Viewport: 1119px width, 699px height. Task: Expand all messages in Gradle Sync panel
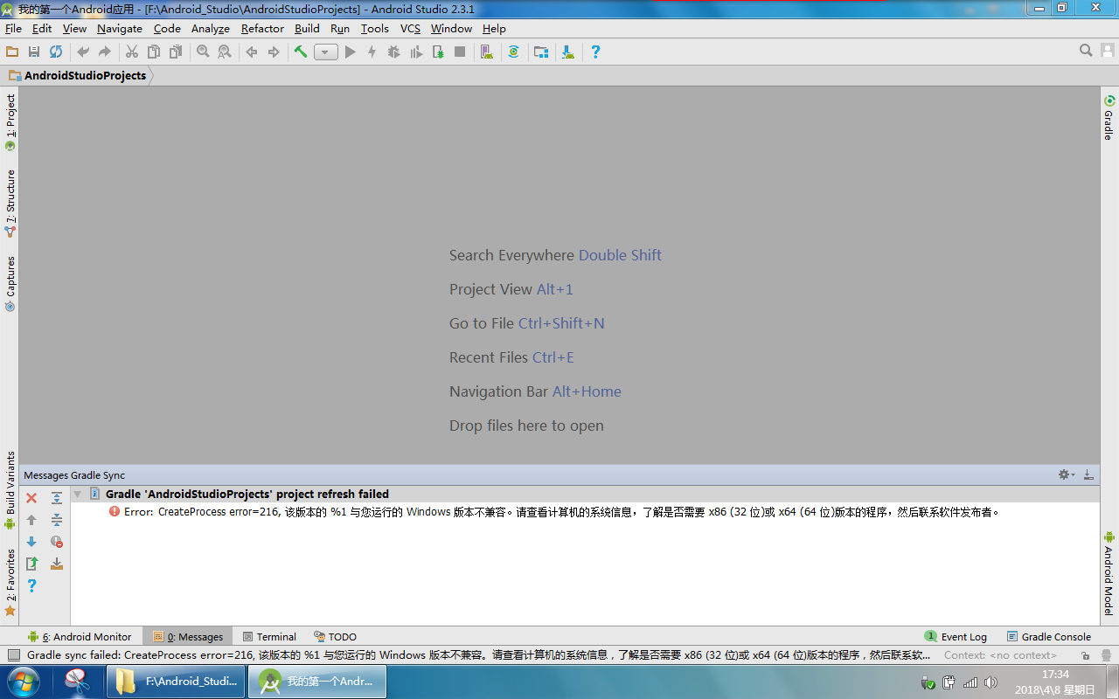[x=57, y=498]
